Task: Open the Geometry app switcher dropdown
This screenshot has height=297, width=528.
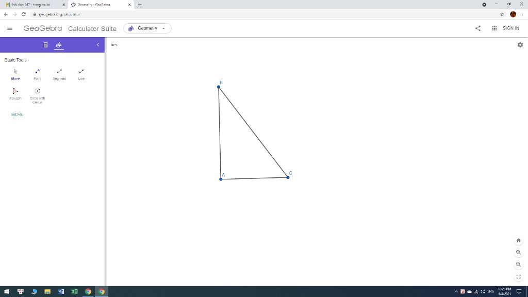Action: [147, 28]
